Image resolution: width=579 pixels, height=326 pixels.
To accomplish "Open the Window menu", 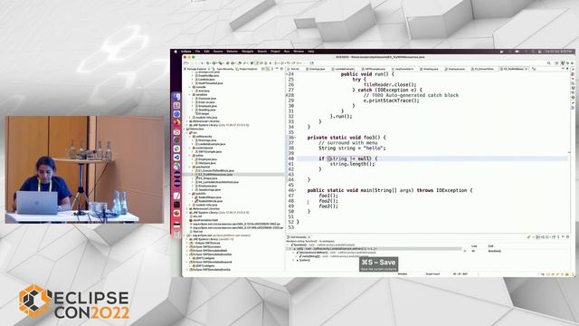I will 299,52.
